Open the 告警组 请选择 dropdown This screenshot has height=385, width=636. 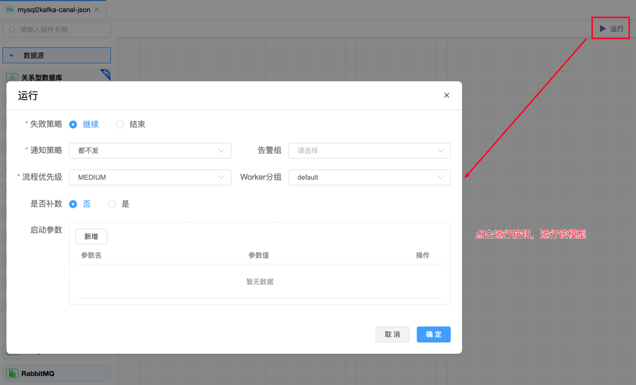(369, 150)
